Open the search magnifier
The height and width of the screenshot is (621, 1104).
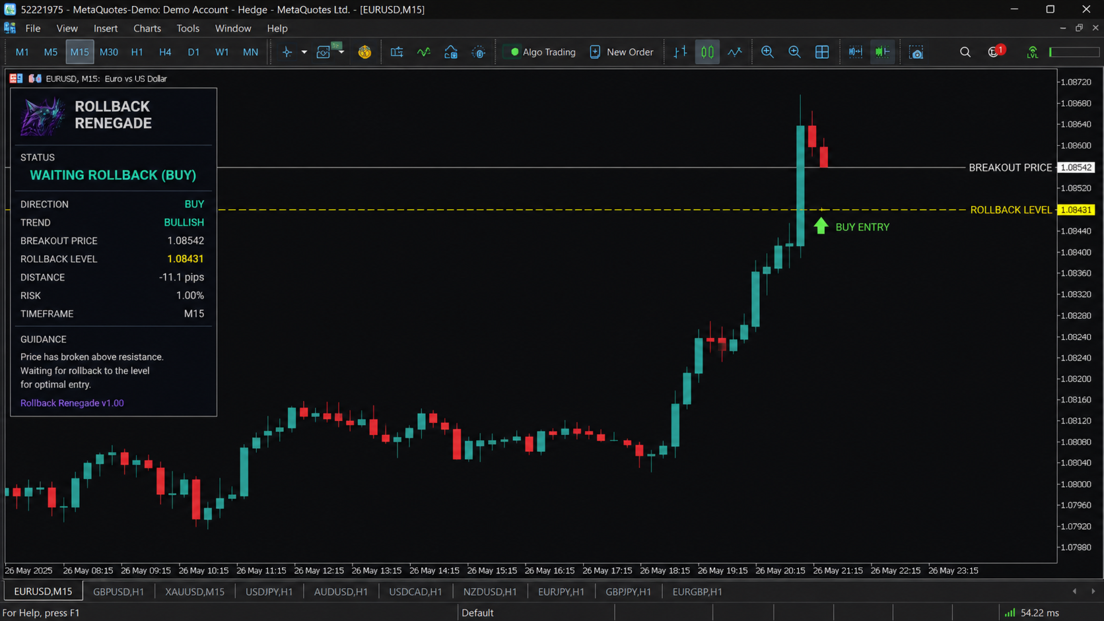tap(965, 52)
